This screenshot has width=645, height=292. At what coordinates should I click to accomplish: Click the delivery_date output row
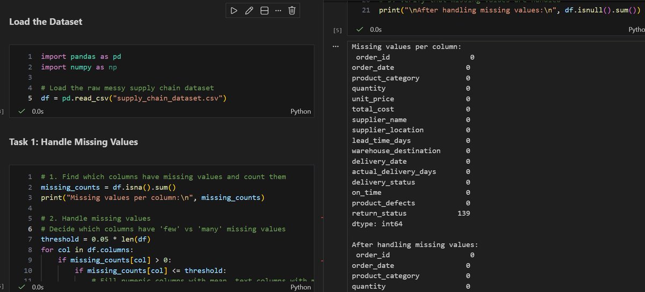[411, 161]
